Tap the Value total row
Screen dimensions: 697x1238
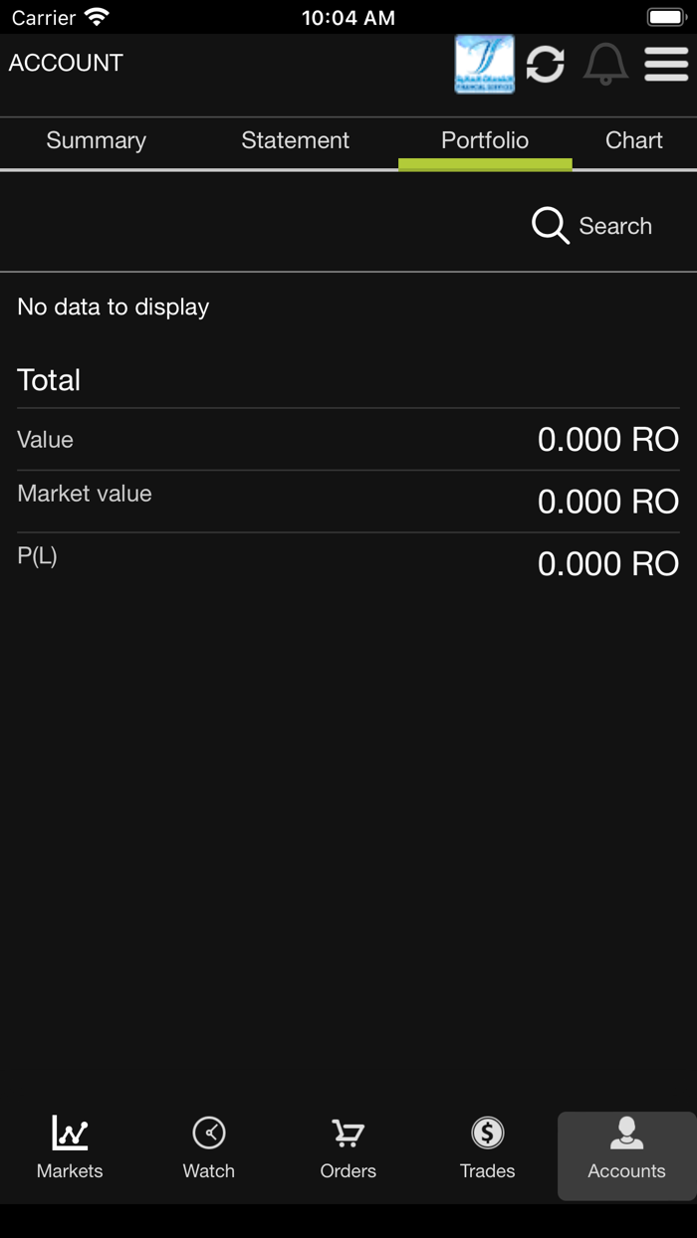point(348,439)
